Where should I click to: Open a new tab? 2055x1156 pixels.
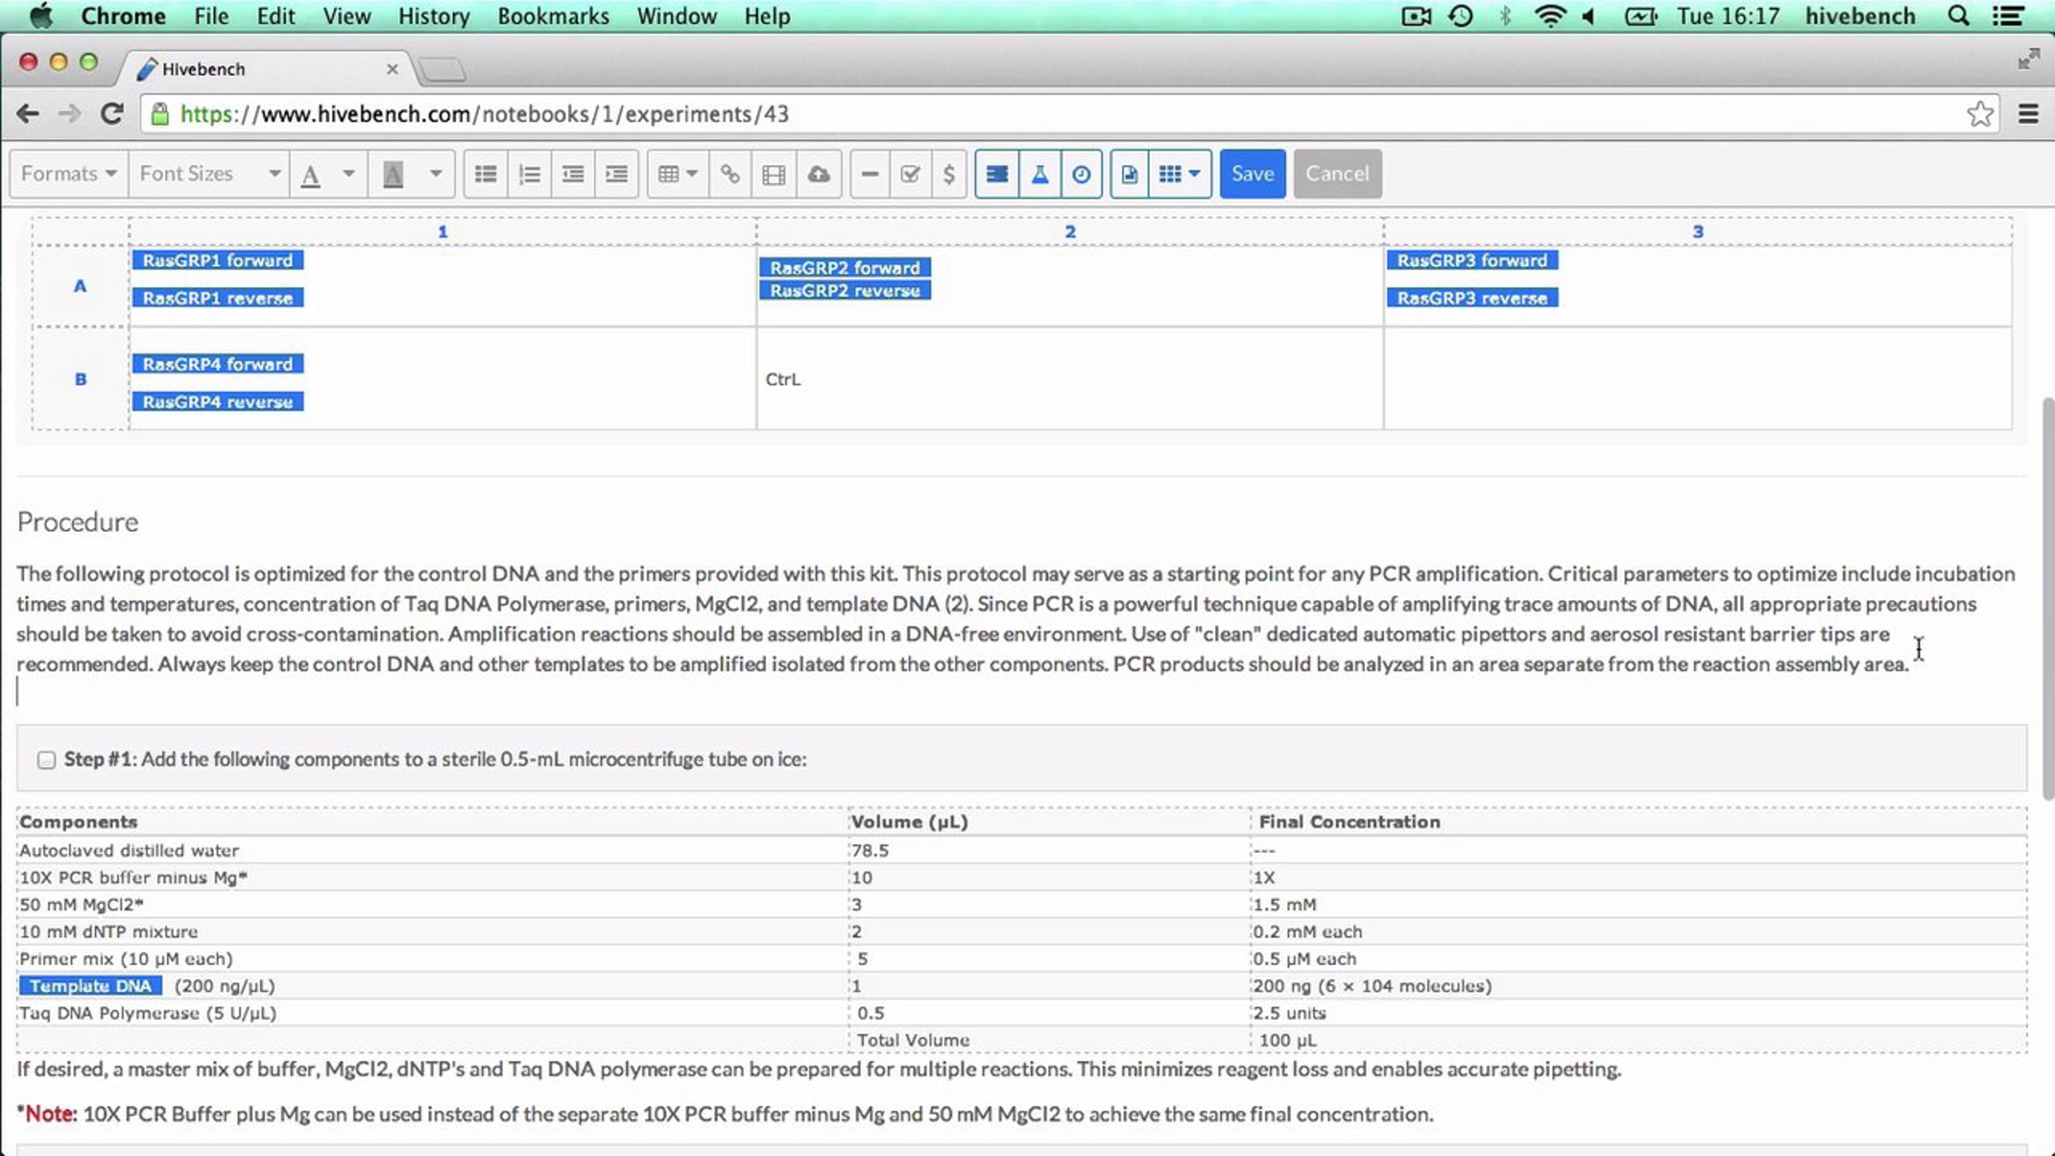(443, 69)
